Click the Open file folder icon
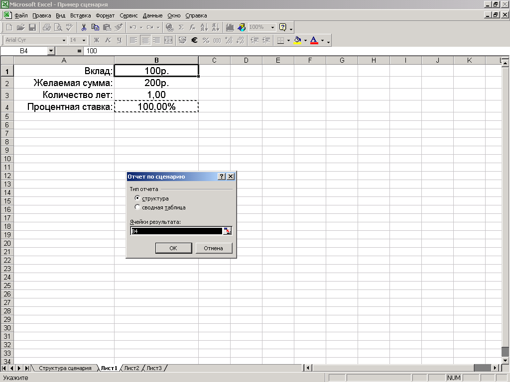This screenshot has width=510, height=382. (21, 27)
